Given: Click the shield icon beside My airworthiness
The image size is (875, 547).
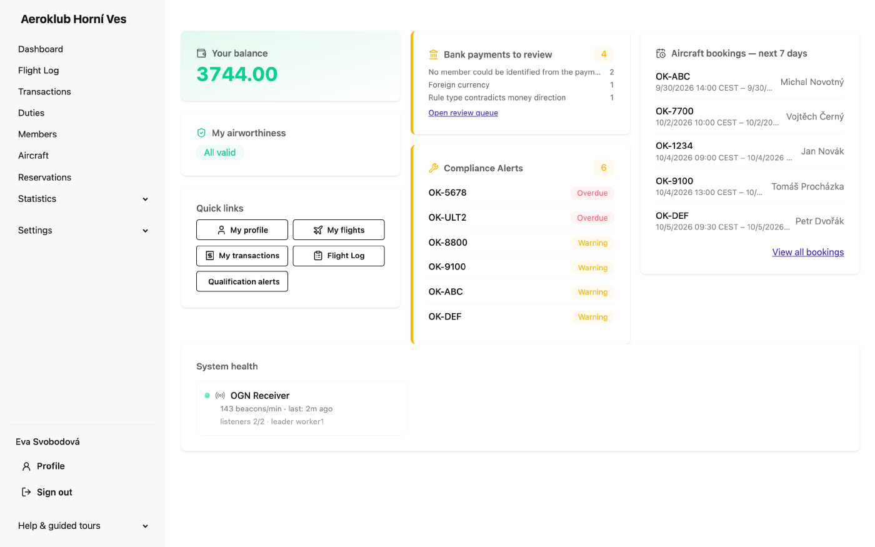Looking at the screenshot, I should pyautogui.click(x=201, y=133).
